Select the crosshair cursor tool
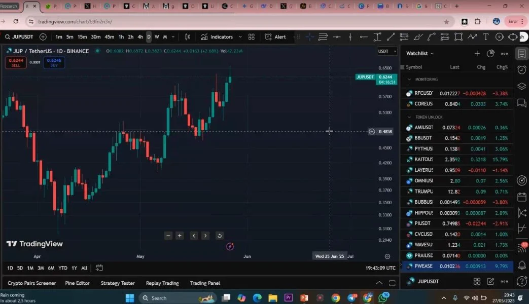Screen dimensions: 529x304 (310, 37)
